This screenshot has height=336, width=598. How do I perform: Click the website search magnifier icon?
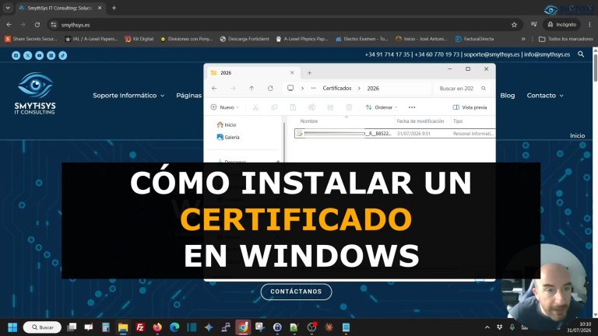pos(581,54)
